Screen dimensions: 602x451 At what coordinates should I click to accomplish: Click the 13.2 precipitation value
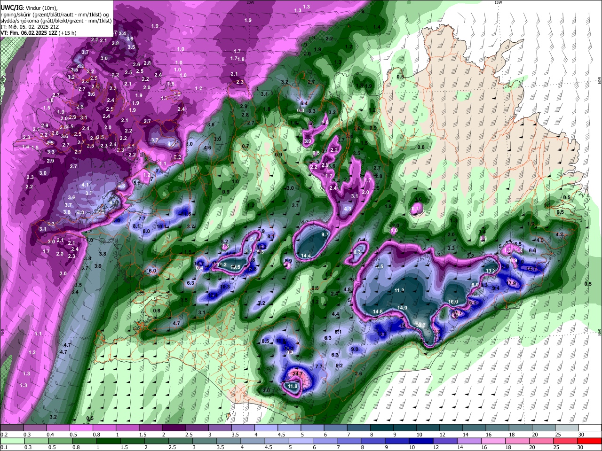click(x=491, y=271)
